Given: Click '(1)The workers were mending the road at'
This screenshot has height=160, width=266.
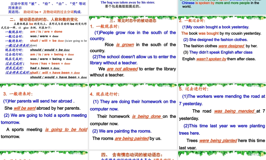Looking at the screenshot, I should (224, 96).
